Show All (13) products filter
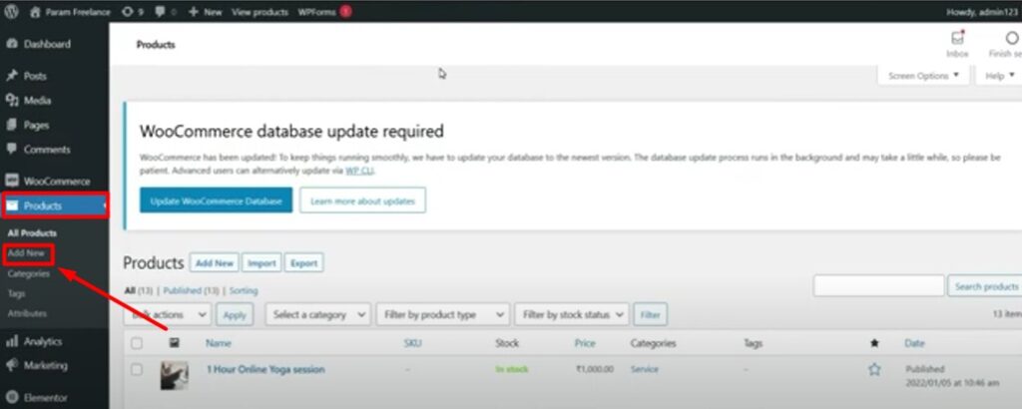 (x=138, y=290)
